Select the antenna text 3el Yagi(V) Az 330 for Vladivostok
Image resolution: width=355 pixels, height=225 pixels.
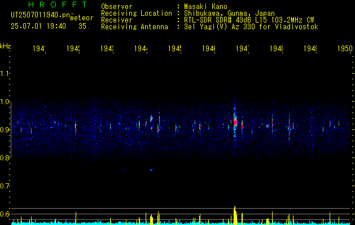[x=251, y=27]
